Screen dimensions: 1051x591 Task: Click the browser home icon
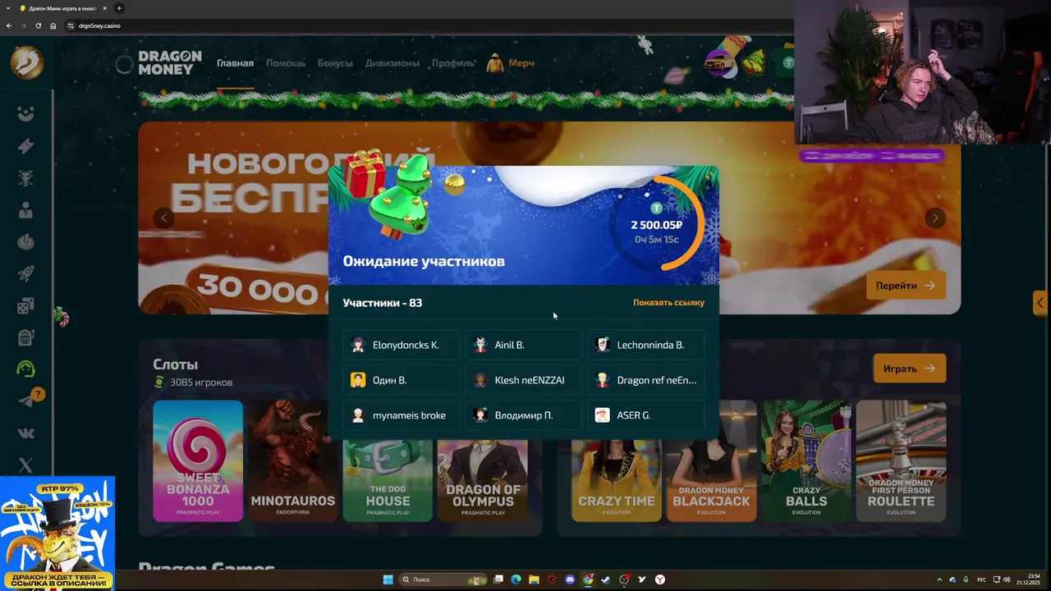coord(53,25)
